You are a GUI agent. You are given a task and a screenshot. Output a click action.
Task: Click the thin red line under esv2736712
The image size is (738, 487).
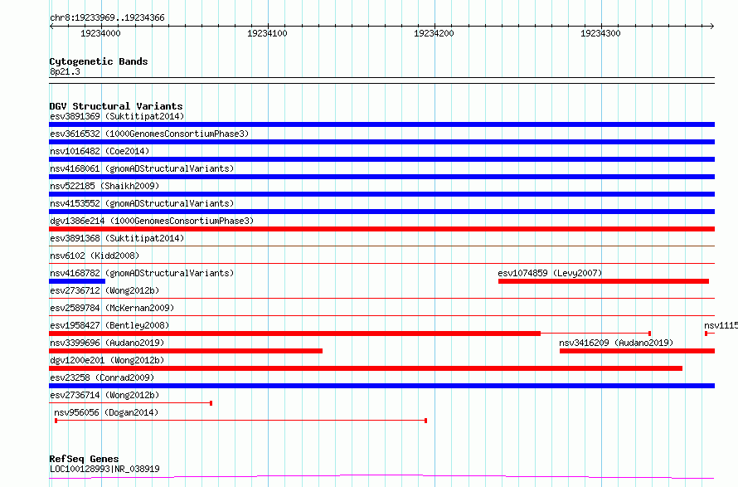(x=381, y=299)
